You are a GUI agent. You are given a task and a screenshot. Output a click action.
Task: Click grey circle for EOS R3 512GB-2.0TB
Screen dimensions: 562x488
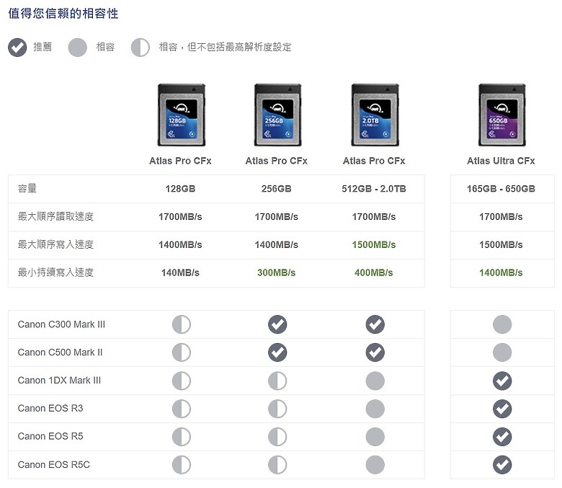(x=375, y=409)
